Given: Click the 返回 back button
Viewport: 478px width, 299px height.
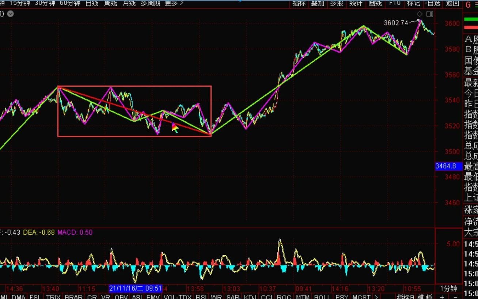Looking at the screenshot, I should click(x=453, y=3).
